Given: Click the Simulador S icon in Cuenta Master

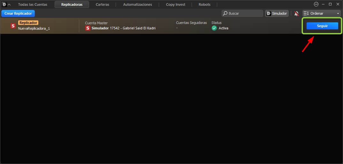Looking at the screenshot, I should pyautogui.click(x=88, y=28).
